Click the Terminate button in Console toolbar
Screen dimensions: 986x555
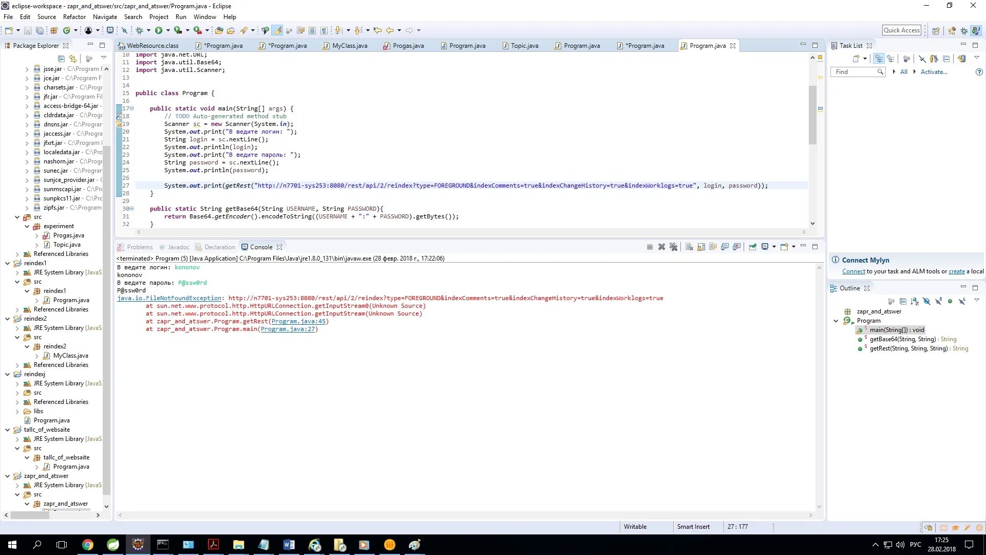click(650, 247)
